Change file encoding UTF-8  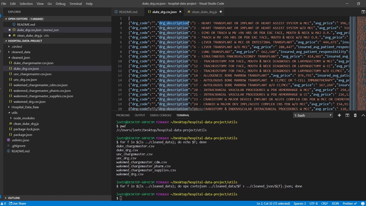[314, 203]
